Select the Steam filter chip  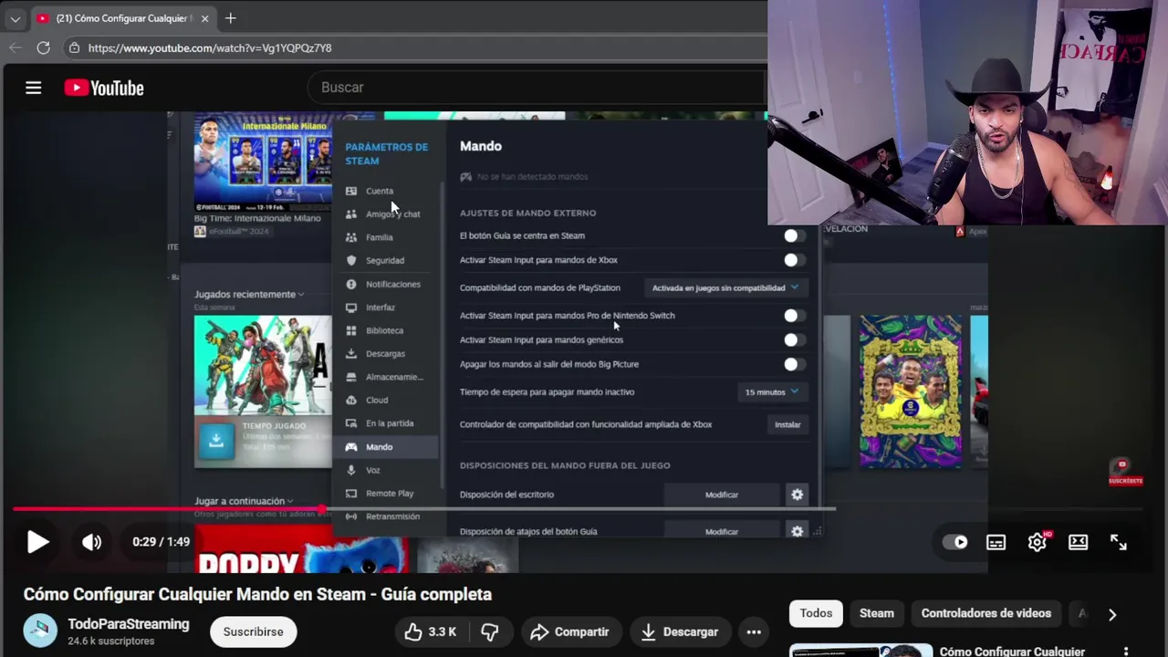coord(876,613)
